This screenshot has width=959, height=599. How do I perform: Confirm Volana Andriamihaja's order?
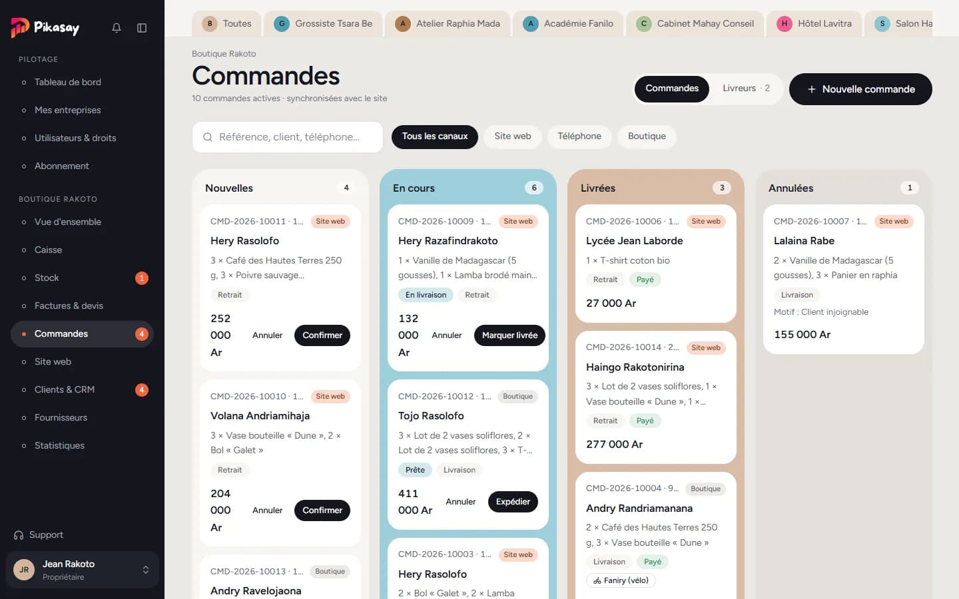[322, 510]
